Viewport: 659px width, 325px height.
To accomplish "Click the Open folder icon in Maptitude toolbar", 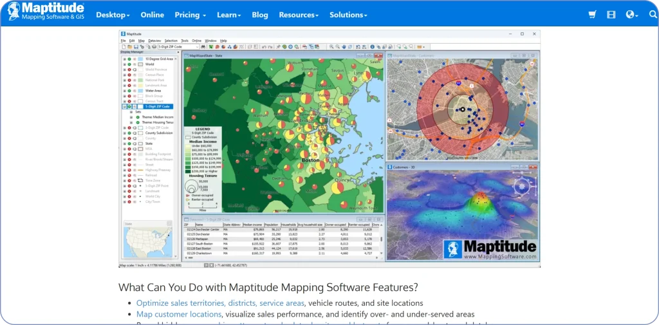I will [x=129, y=47].
